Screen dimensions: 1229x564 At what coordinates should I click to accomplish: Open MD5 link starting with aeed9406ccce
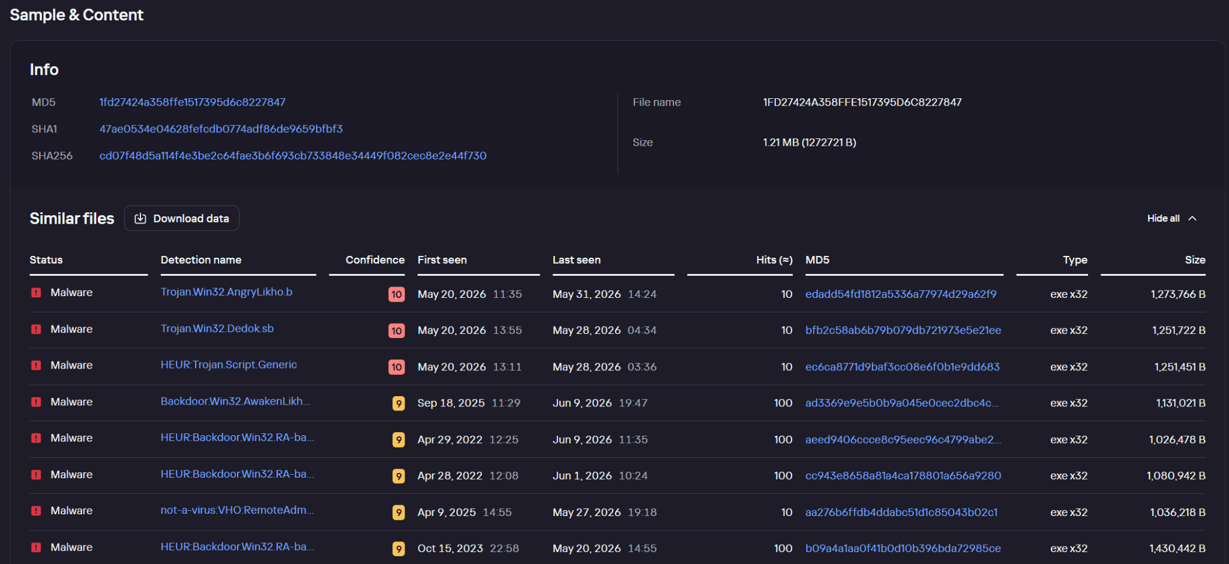(x=903, y=439)
